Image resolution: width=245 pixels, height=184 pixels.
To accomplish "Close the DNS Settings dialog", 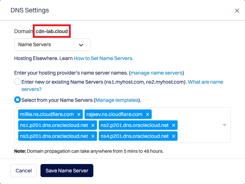I will click(237, 11).
